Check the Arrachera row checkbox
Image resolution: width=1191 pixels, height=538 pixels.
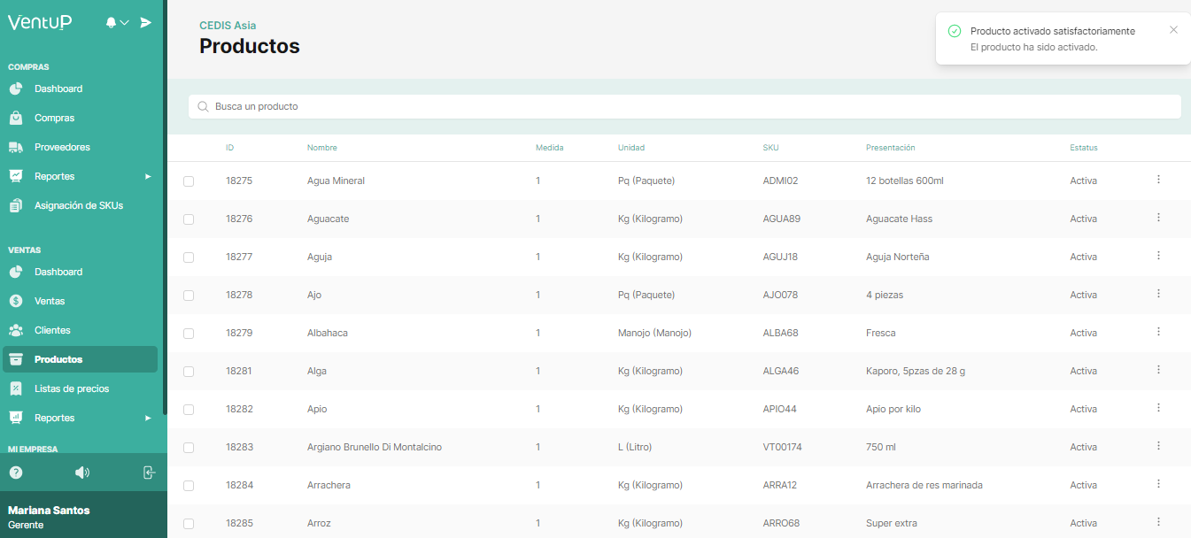(189, 486)
